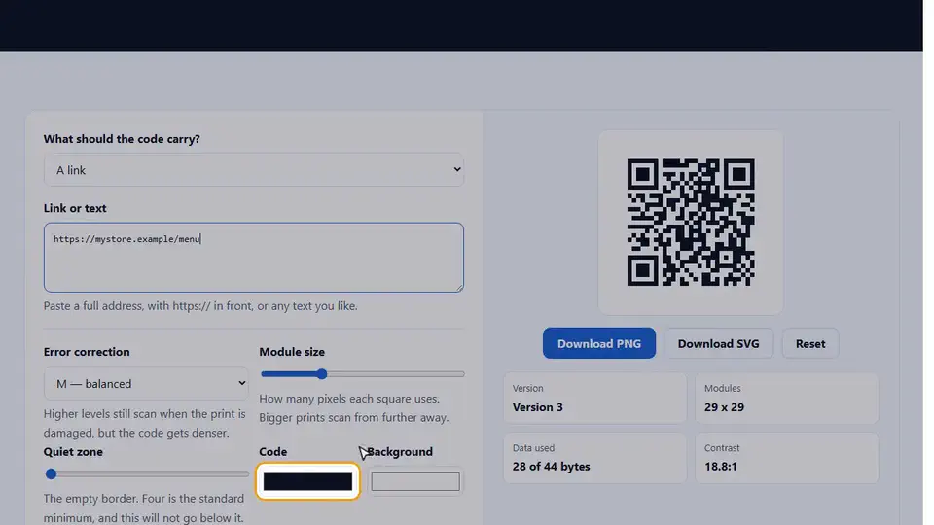Viewport: 934px width, 525px height.
Task: Click the 'Higher levels still scan' hint text
Action: click(x=144, y=423)
